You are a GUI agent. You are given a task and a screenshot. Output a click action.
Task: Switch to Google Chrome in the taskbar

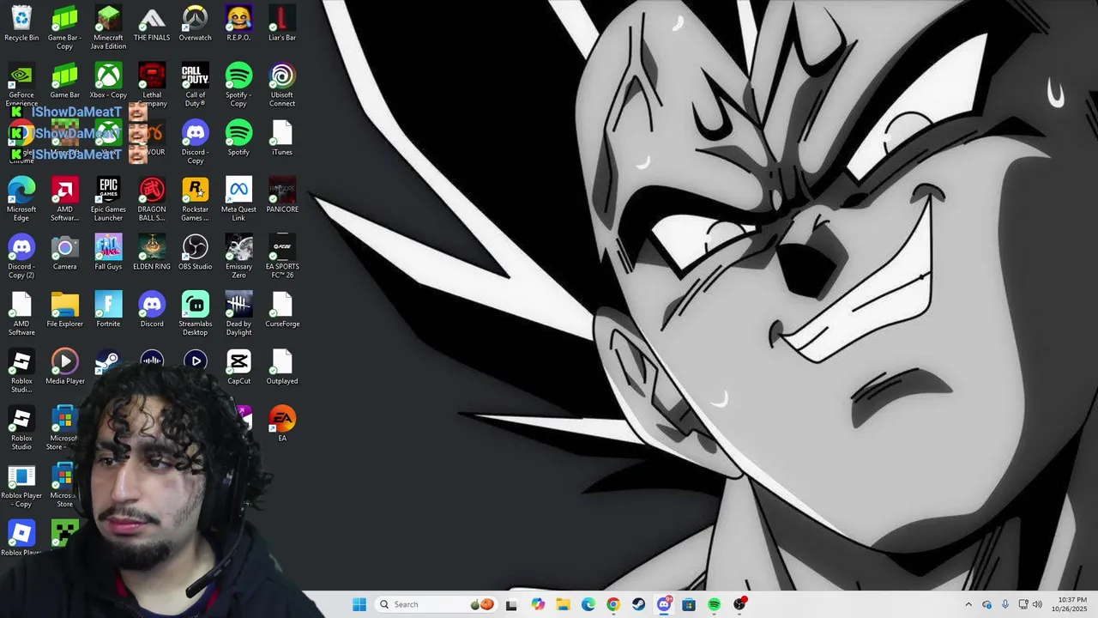(612, 604)
